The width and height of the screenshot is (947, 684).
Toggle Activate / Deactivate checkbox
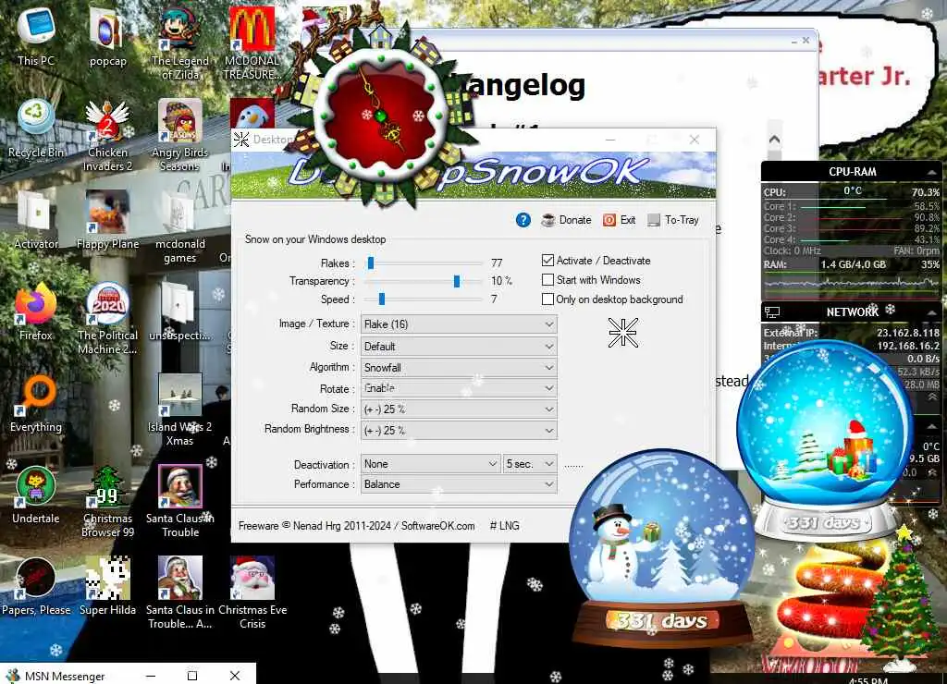point(547,261)
